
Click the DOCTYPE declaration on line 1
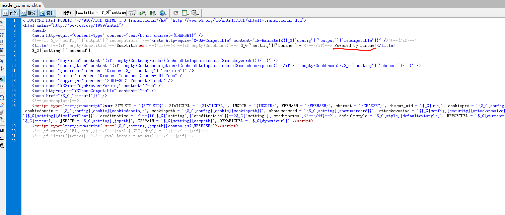(164, 20)
